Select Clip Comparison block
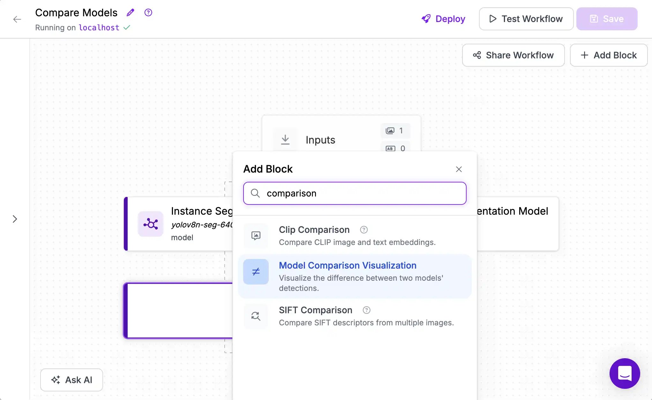Image resolution: width=652 pixels, height=400 pixels. point(355,236)
